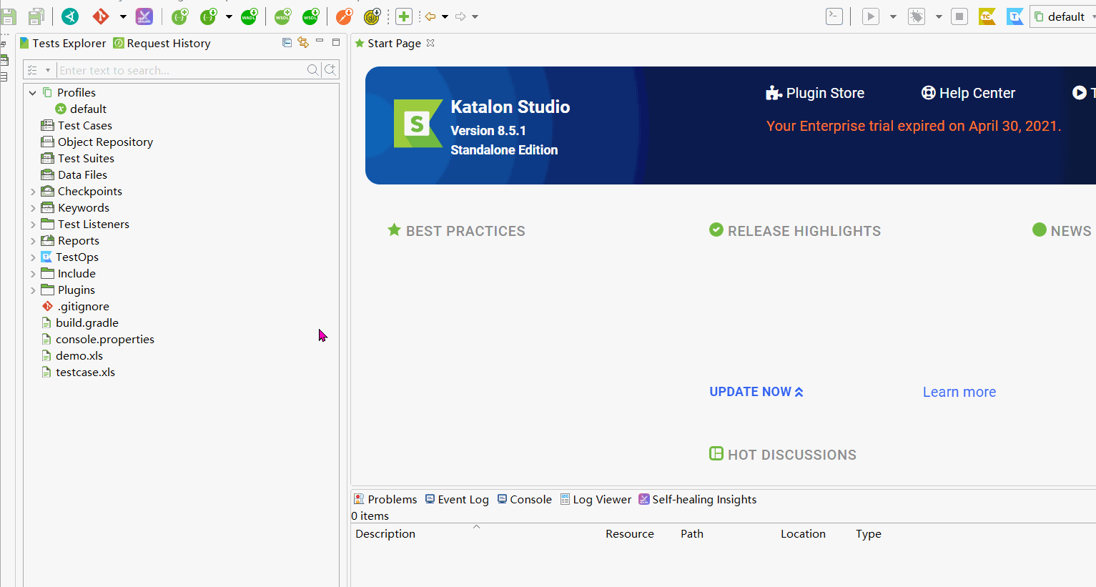Click the WSDL icon with the plus badge
Viewport: 1096px width, 587px height.
[x=283, y=16]
